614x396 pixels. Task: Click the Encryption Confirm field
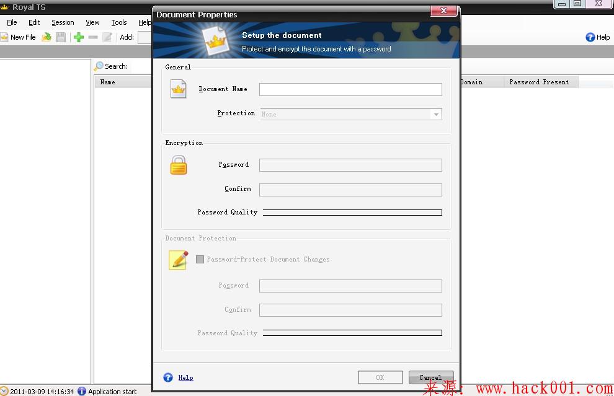coord(350,190)
